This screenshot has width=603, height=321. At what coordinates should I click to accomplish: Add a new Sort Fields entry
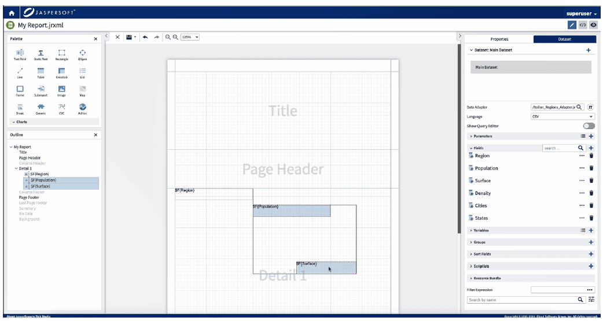591,254
